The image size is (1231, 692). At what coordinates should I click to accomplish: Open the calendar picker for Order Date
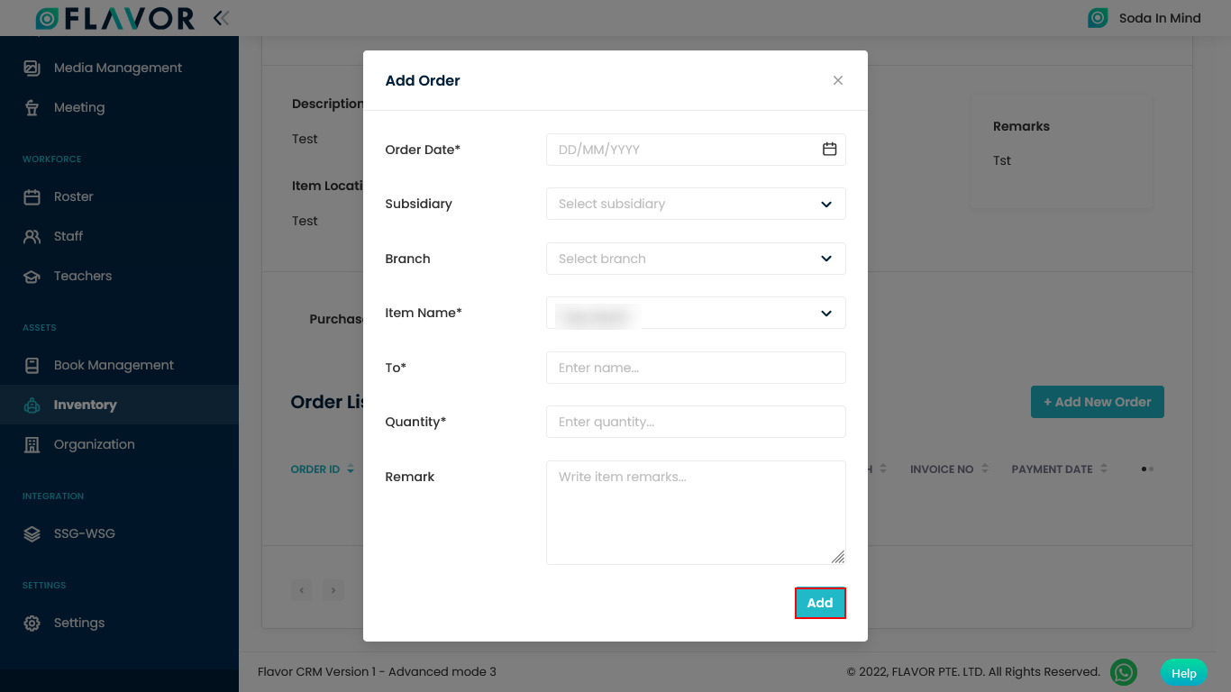pyautogui.click(x=829, y=149)
